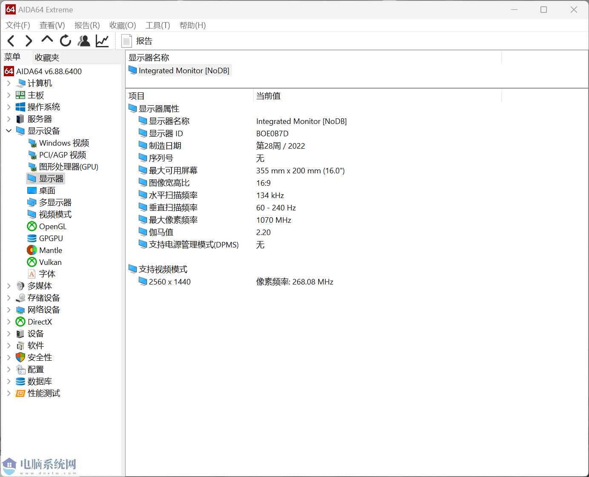Go up one level with the up arrow
The image size is (589, 477).
[x=47, y=40]
